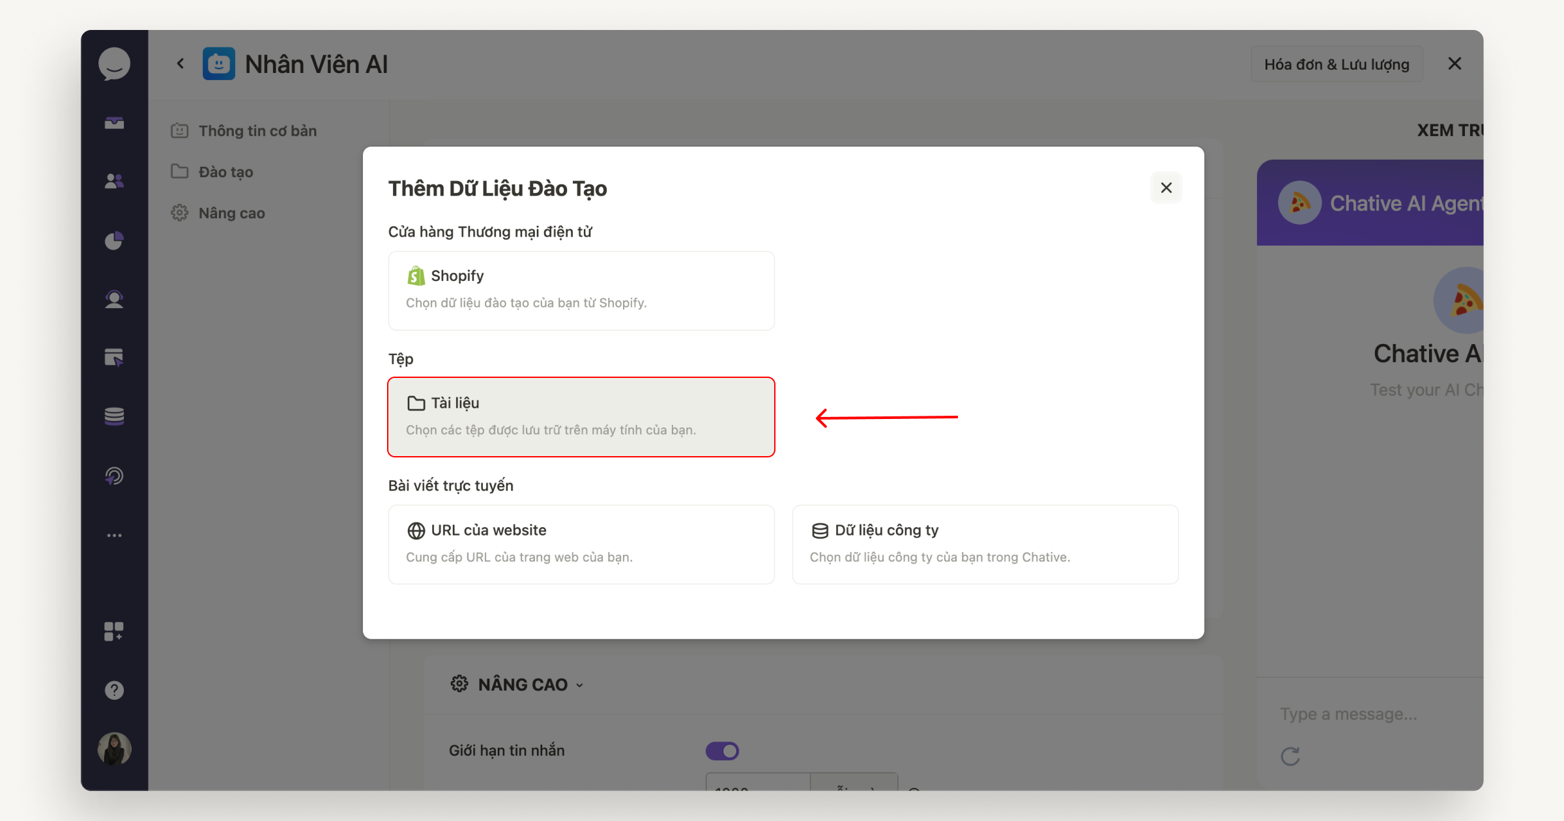
Task: Click the globe icon for website URL
Action: click(x=416, y=530)
